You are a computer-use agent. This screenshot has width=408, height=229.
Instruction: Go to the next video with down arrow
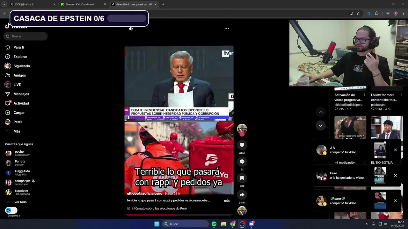coord(321,126)
